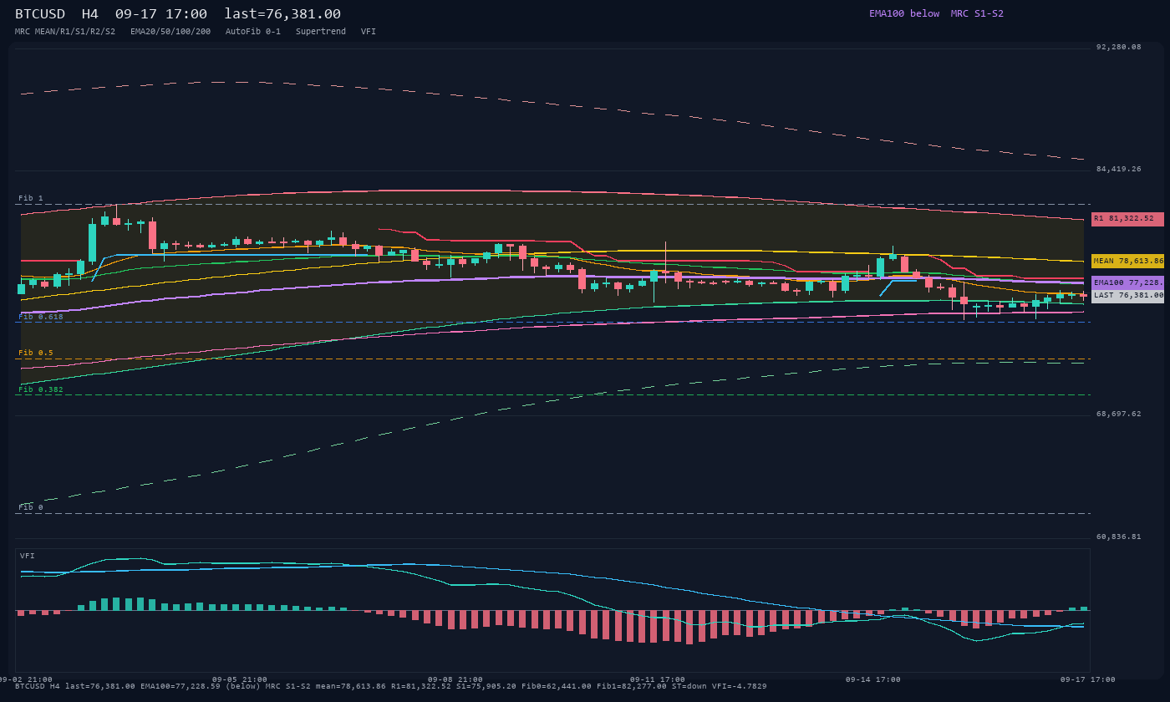Click the 60,836.81 price axis label
This screenshot has width=1170, height=702.
[x=1119, y=537]
